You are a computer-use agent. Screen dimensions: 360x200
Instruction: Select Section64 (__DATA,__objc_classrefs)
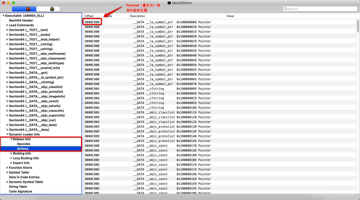(36, 111)
